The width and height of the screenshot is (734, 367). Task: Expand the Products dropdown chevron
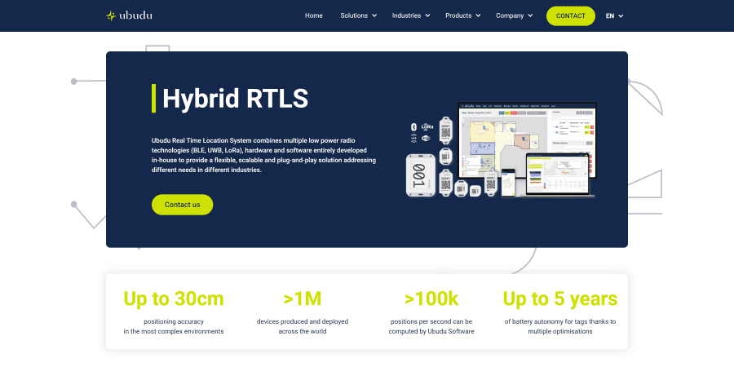tap(478, 16)
